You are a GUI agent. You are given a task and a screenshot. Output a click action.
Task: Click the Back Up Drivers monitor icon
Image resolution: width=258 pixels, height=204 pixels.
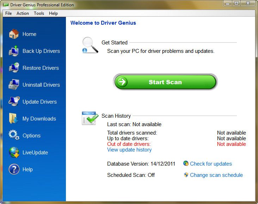click(14, 51)
